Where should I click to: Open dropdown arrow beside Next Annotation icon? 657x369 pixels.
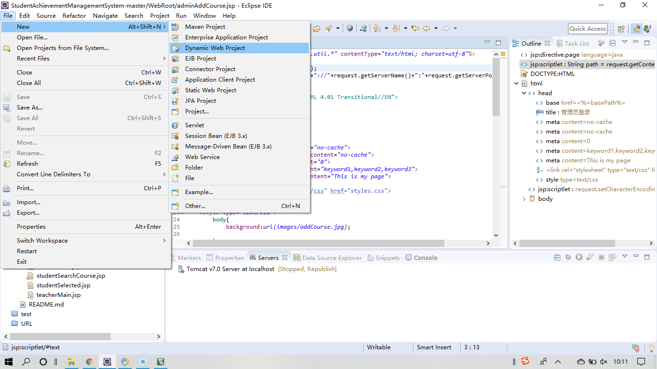386,28
